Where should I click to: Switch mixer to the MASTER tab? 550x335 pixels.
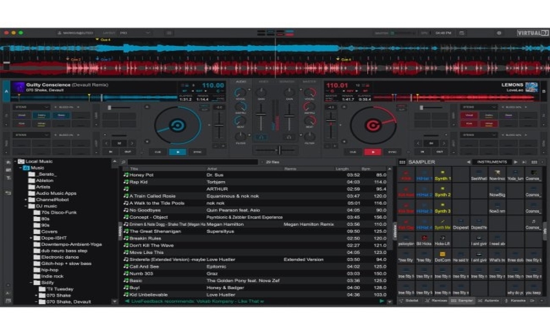coord(309,81)
